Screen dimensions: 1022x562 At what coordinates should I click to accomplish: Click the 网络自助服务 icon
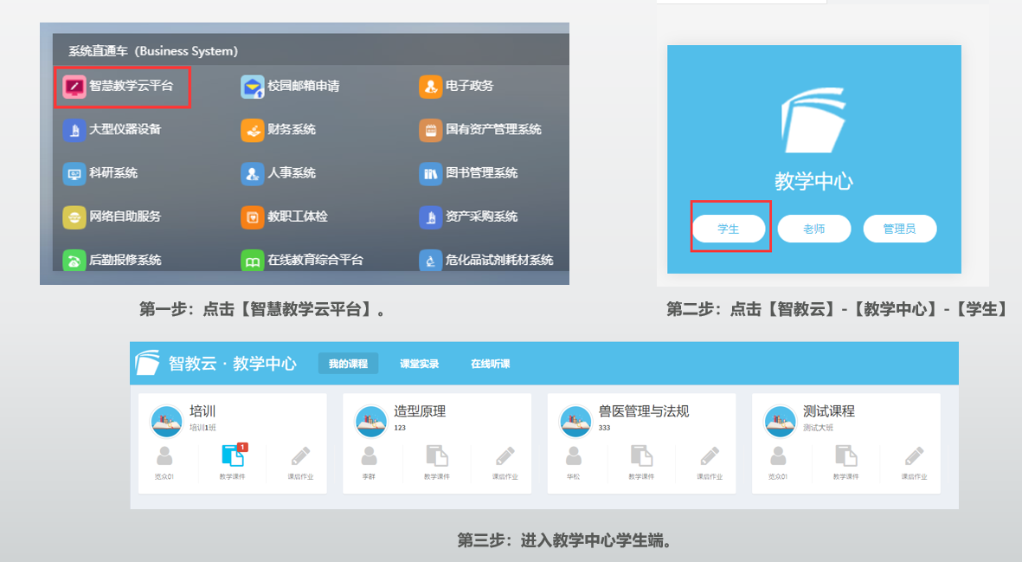(x=74, y=216)
